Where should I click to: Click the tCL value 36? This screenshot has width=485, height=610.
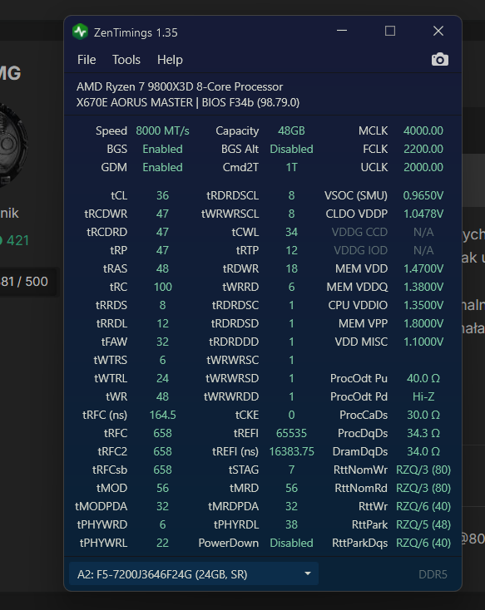pyautogui.click(x=162, y=195)
